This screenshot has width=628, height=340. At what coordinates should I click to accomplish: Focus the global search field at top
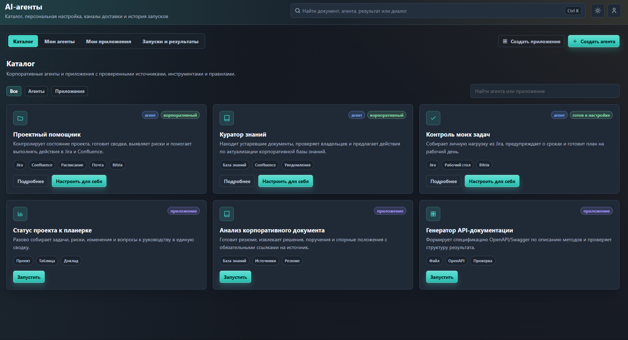tap(437, 11)
